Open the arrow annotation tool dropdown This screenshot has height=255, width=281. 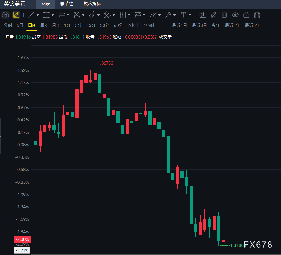(175, 15)
